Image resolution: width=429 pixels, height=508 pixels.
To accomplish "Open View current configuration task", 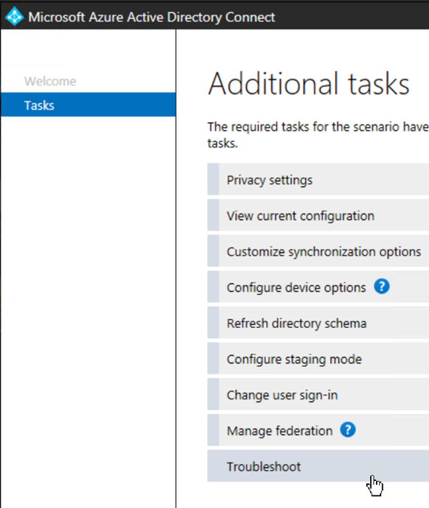I will coord(318,216).
